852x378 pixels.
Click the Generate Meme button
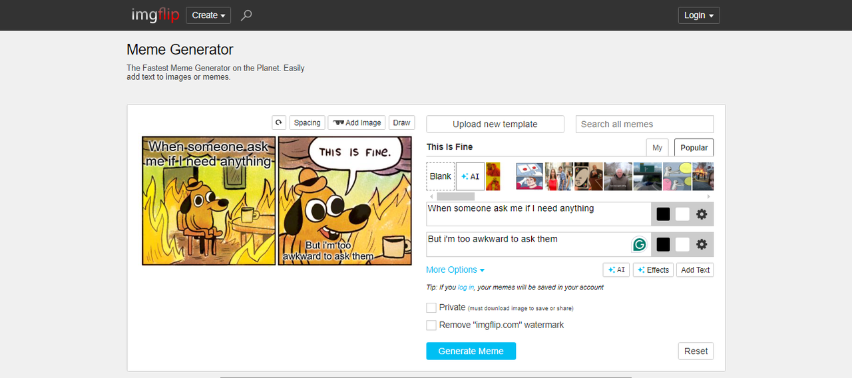tap(471, 351)
